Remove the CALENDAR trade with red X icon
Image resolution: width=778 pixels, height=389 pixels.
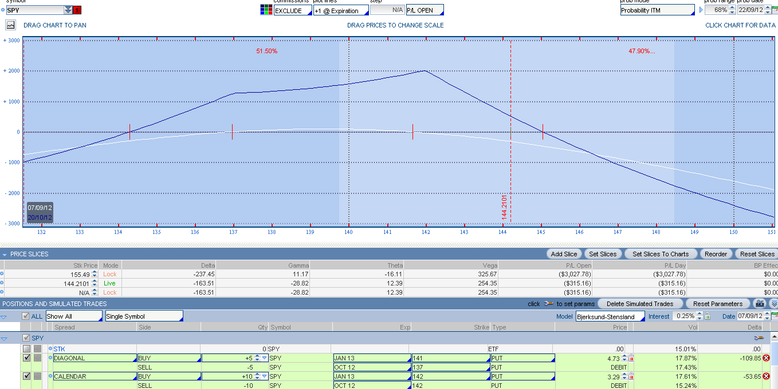(x=766, y=376)
